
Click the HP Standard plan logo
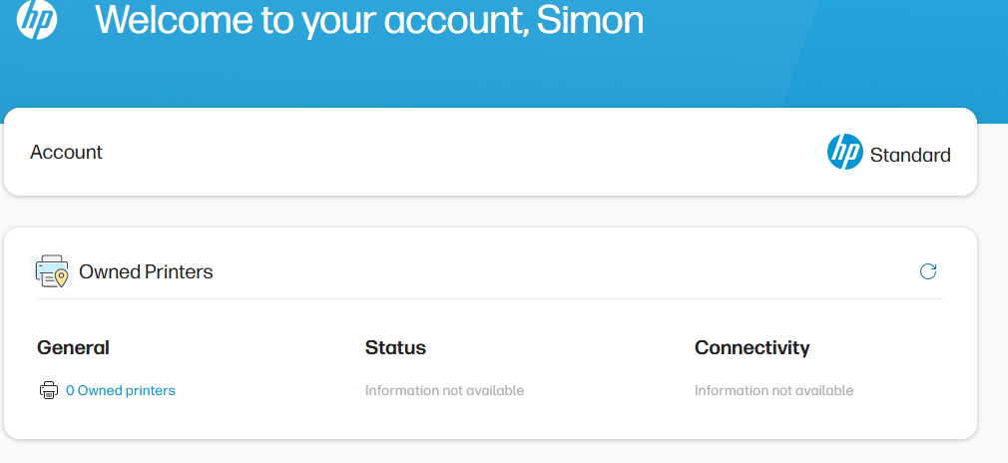(x=844, y=153)
